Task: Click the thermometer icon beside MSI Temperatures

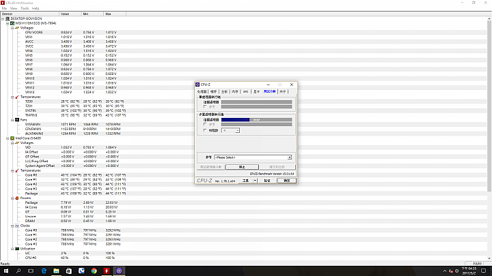Action: (17, 97)
